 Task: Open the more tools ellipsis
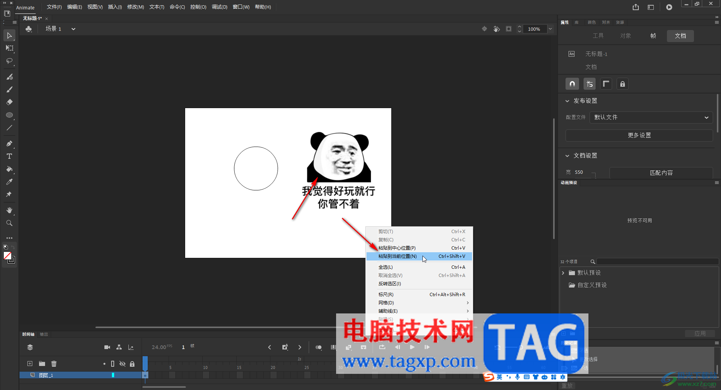(9, 238)
